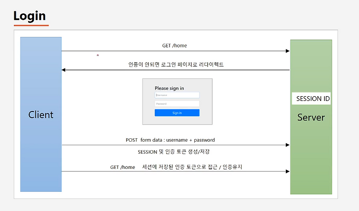Click the Password input field
359x211 pixels.
[x=177, y=104]
